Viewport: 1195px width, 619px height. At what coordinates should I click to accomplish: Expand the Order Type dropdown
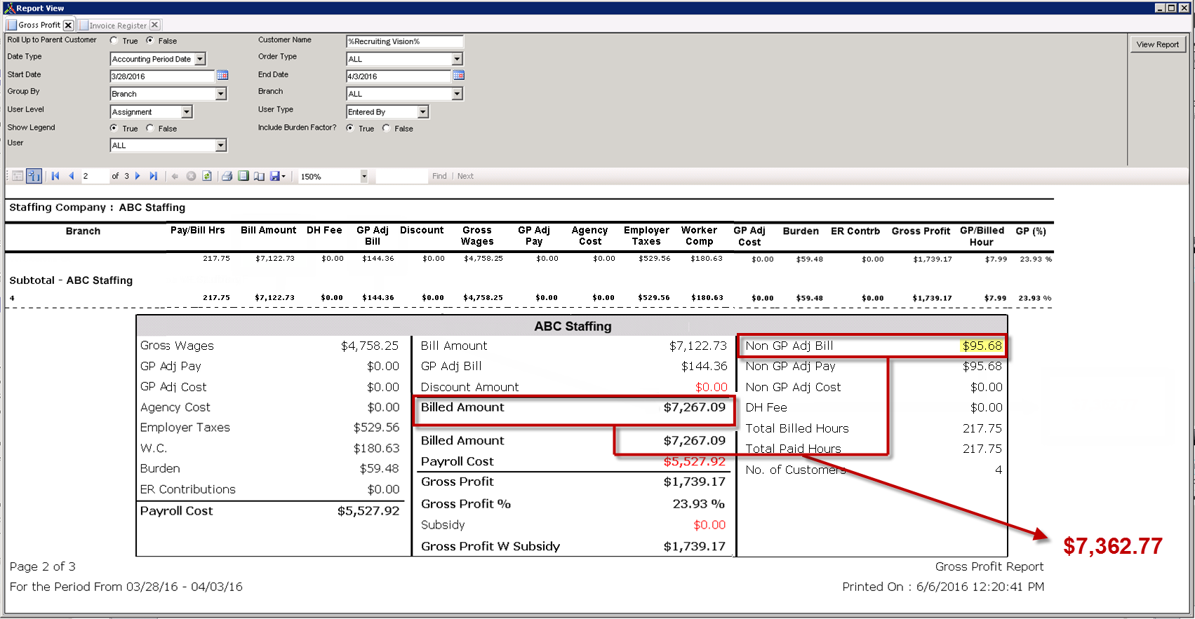point(458,59)
